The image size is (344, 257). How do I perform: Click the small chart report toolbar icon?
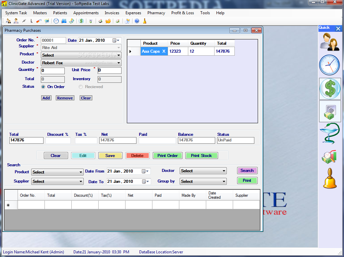pos(118,21)
